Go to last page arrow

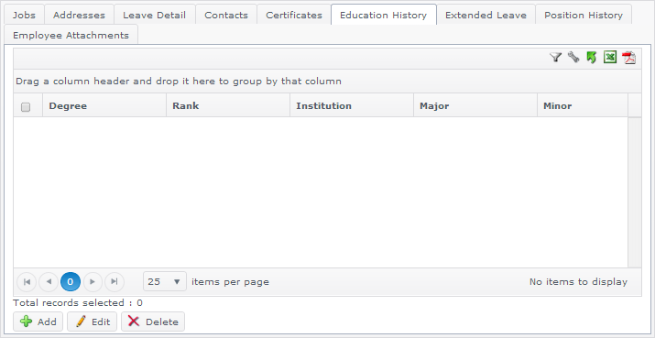point(115,282)
